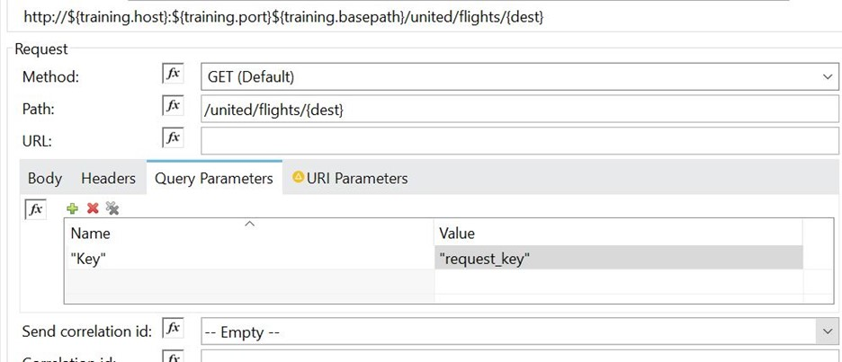Delete the selected query parameter with red X
842x362 pixels.
[x=93, y=208]
